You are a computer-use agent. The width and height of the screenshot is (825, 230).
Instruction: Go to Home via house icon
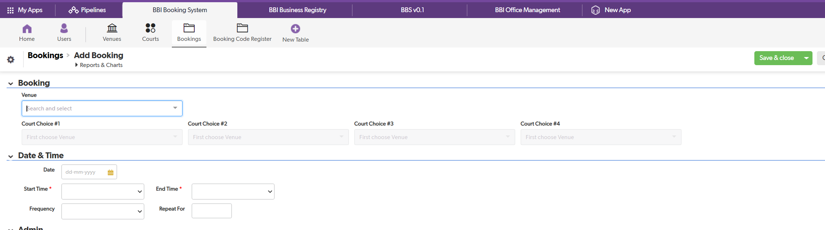[x=27, y=28]
